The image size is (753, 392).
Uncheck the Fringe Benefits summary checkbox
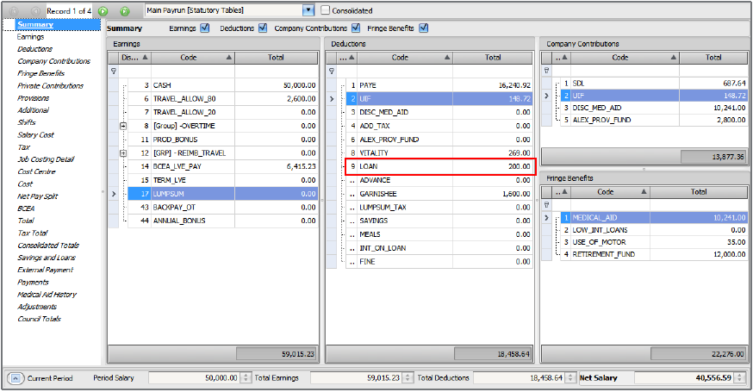click(x=423, y=28)
